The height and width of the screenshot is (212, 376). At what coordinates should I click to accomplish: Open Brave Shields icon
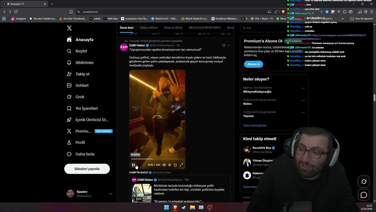[283, 12]
